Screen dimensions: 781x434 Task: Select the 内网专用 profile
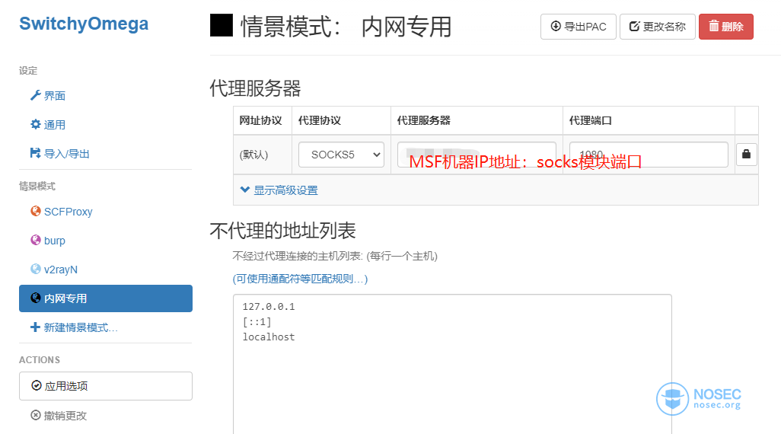(x=106, y=298)
